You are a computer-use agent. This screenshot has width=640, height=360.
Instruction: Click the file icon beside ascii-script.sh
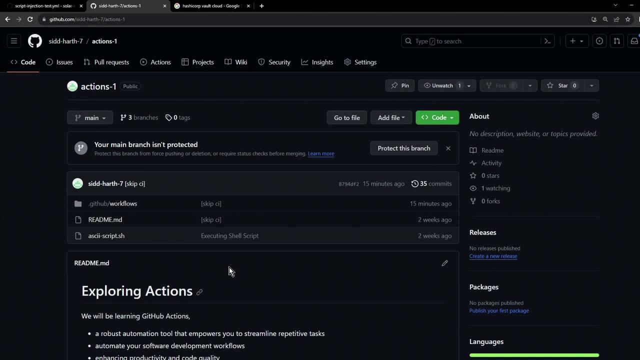pyautogui.click(x=78, y=235)
